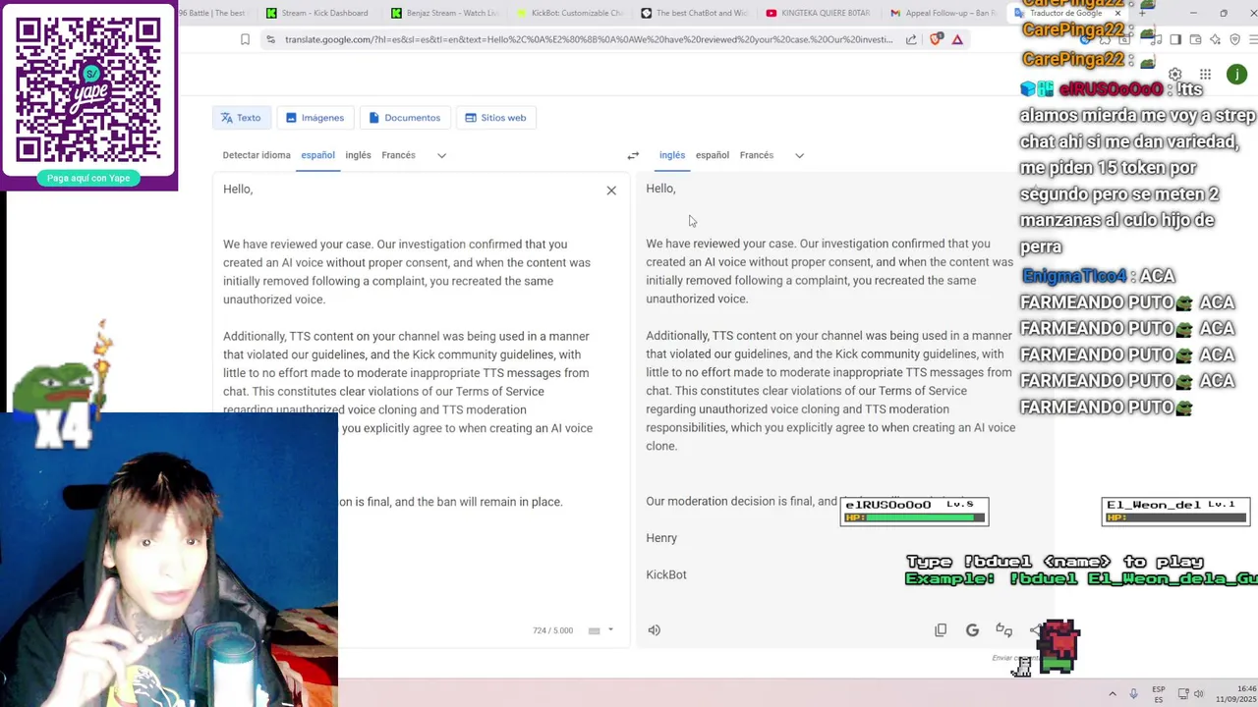Open the new tab plus button
The image size is (1258, 707).
[x=1141, y=14]
